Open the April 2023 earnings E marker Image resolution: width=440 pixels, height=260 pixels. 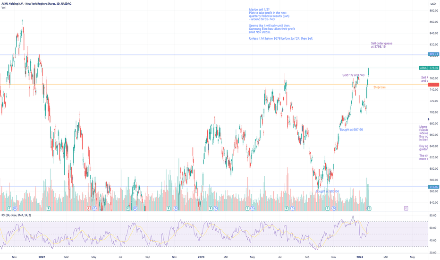click(247, 208)
